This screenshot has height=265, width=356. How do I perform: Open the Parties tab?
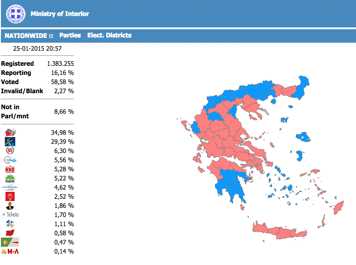[x=70, y=35]
